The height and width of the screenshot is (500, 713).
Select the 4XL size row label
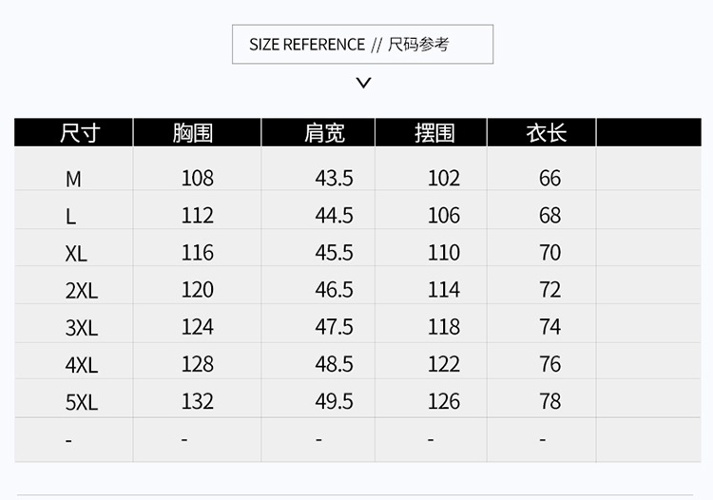81,365
